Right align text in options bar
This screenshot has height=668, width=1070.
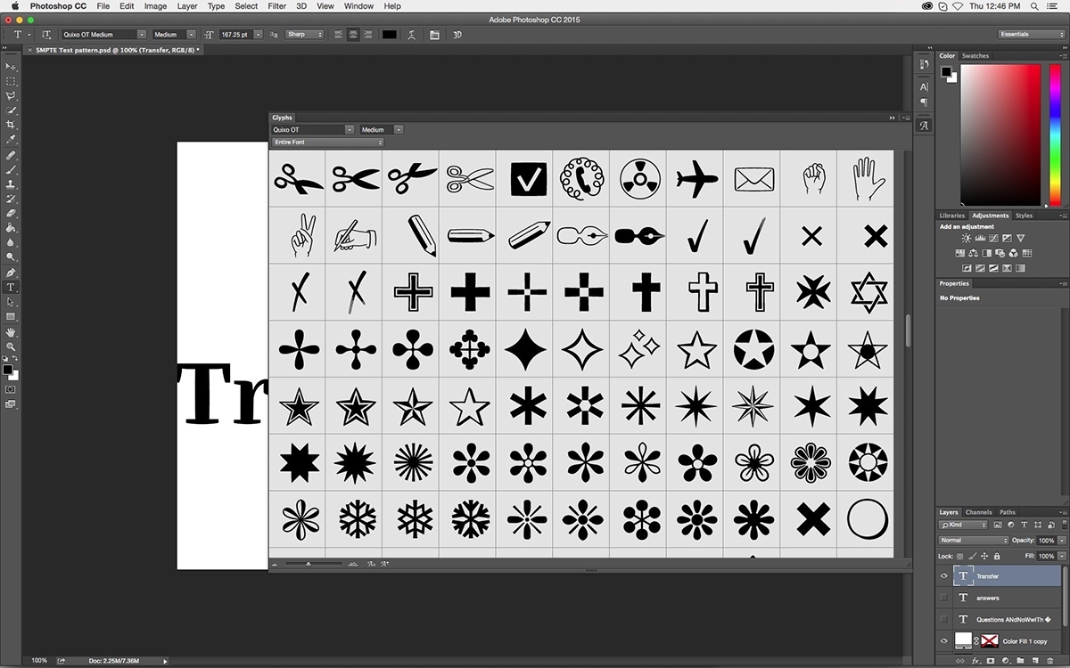pyautogui.click(x=366, y=35)
